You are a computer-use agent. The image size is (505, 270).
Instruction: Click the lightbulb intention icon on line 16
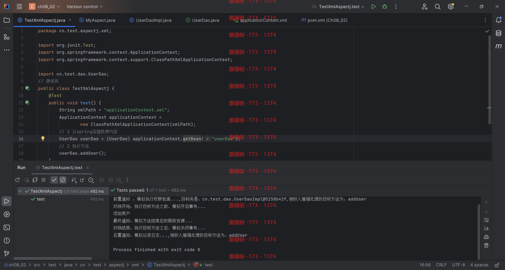(43, 139)
